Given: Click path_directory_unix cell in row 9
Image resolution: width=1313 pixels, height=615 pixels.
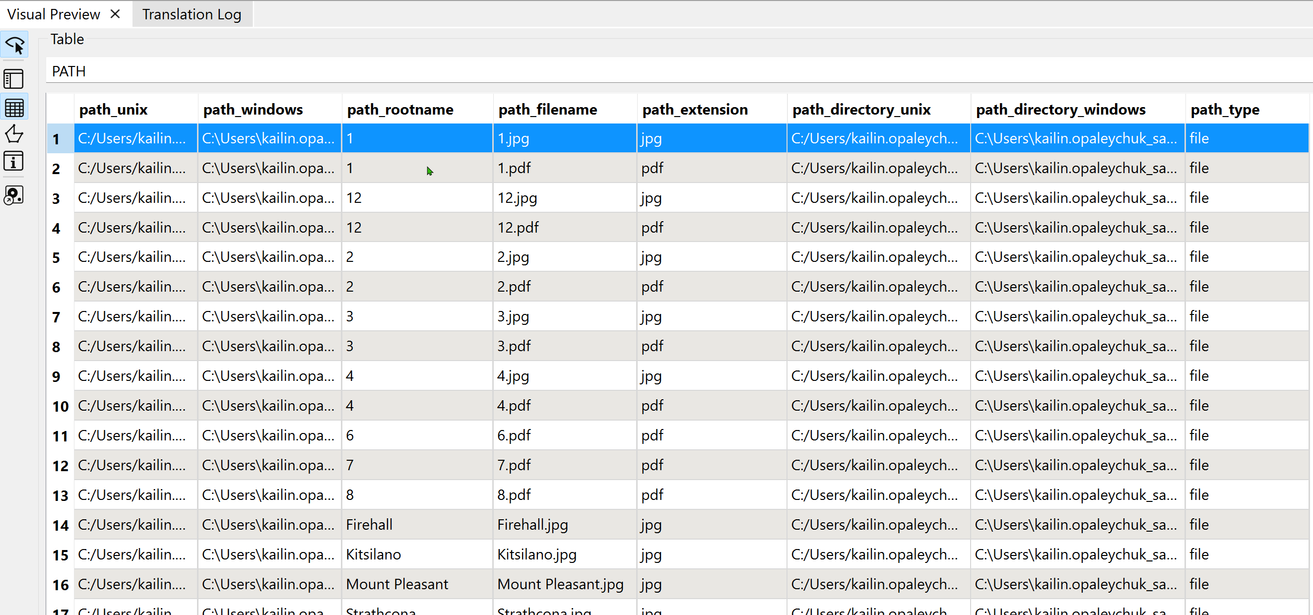Looking at the screenshot, I should 879,376.
